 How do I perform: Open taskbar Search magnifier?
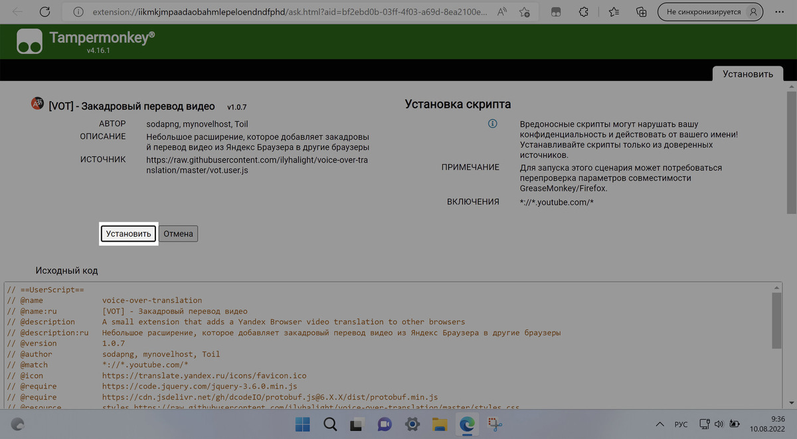[x=329, y=424]
